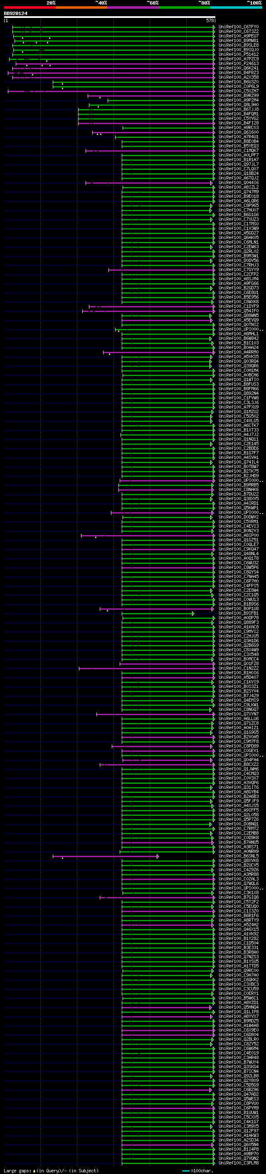
Task: Select label UniRef100_Q18B24
Action: (x=238, y=174)
